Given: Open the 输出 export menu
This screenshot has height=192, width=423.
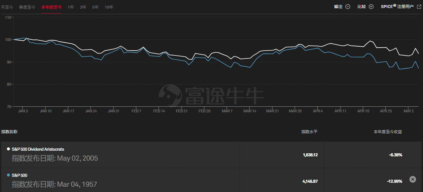Looking at the screenshot, I should coord(338,7).
